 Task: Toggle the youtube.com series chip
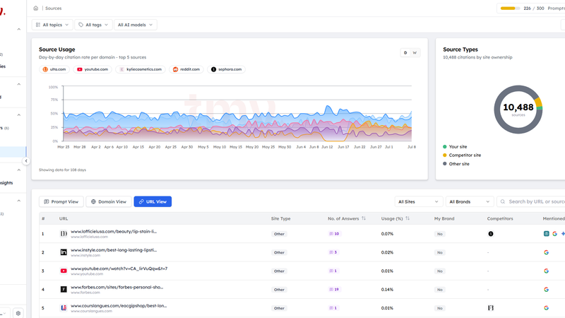coord(93,69)
